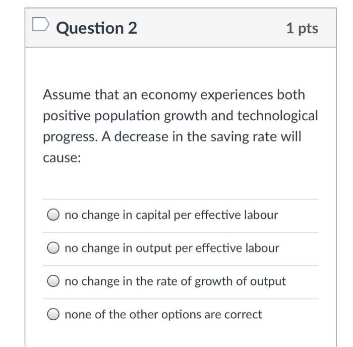Image resolution: width=353 pixels, height=347 pixels.
Task: Click the word "economy" in the question text
Action: pyautogui.click(x=169, y=95)
